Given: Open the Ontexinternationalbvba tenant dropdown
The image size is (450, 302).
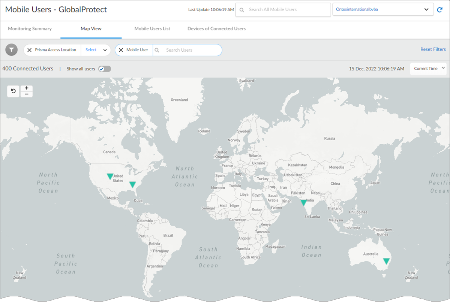Looking at the screenshot, I should tap(381, 10).
